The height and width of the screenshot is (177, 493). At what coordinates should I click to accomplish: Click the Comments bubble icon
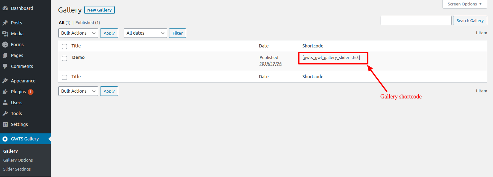click(x=5, y=66)
